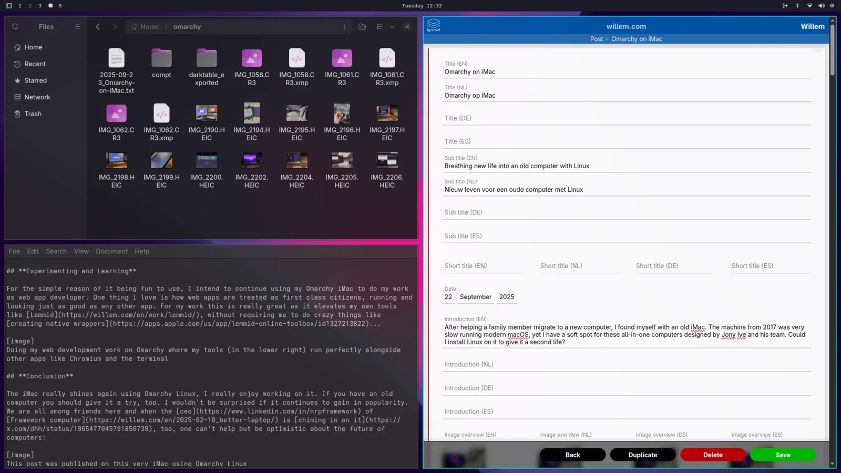Click Home in the Files path bar
This screenshot has height=473, width=841.
pos(145,27)
